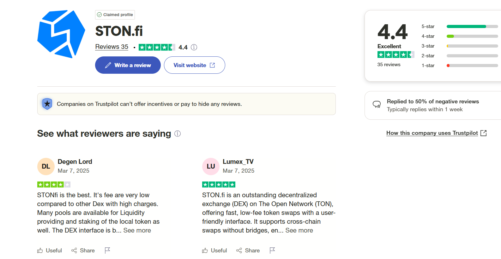This screenshot has width=501, height=259.
Task: Click the speech bubble reply icon
Action: (377, 105)
